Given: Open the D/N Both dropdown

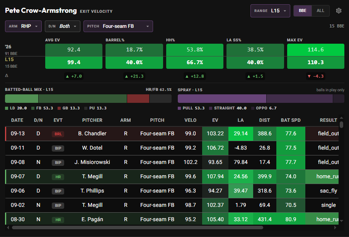Looking at the screenshot, I should (x=63, y=26).
